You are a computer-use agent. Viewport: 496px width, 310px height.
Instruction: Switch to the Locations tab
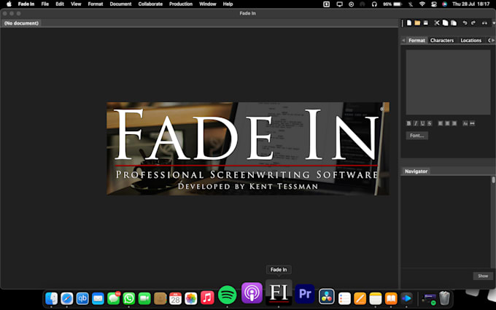coord(470,40)
